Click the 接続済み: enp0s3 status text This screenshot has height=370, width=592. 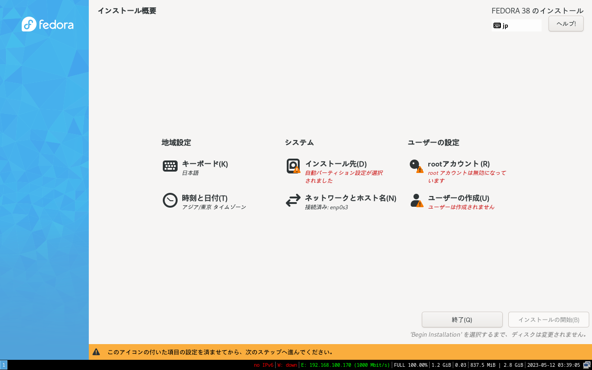[x=326, y=207]
